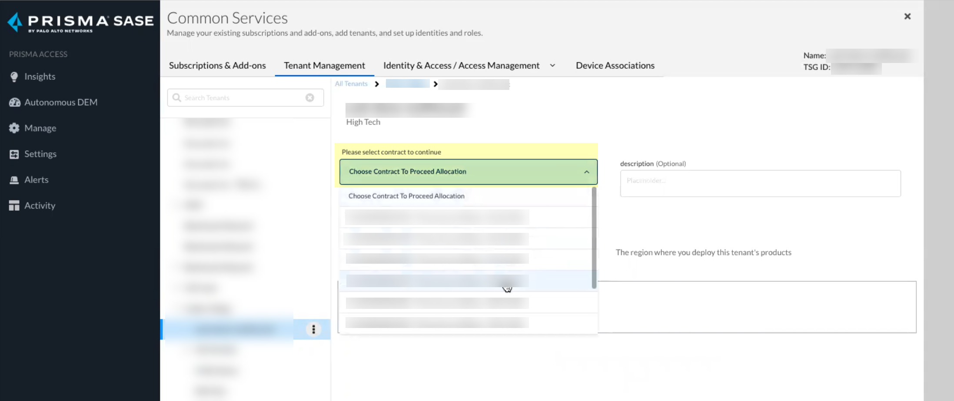Click the Prisma SASE logo
The width and height of the screenshot is (954, 401).
click(80, 22)
